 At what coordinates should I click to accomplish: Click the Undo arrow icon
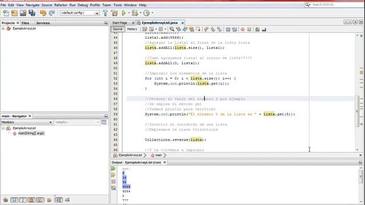tap(43, 13)
